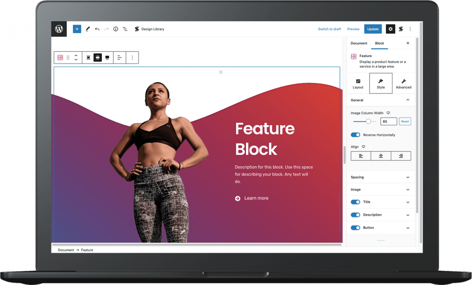
Task: Move block down with the down arrow
Action: coord(76,59)
